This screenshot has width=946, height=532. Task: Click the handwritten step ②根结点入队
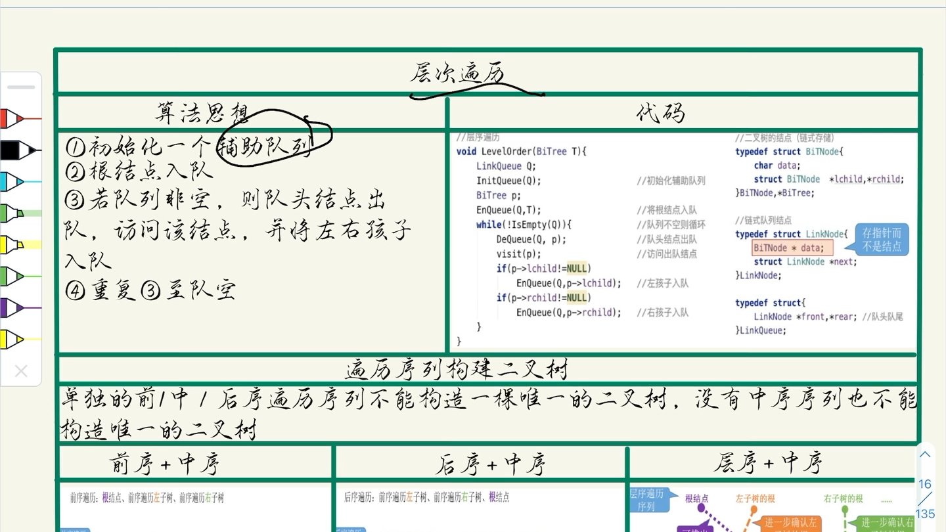(x=139, y=171)
